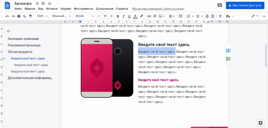
Task: Collapse the menus with chevron up
Action: coord(264,16)
